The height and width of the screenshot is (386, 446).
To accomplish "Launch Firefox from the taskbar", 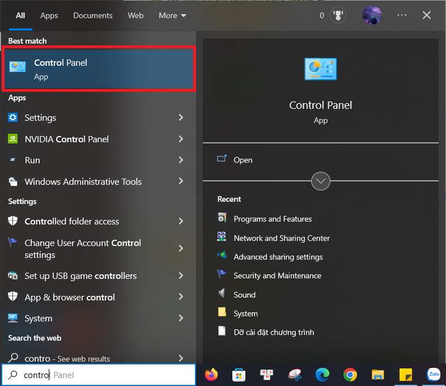I will point(211,375).
